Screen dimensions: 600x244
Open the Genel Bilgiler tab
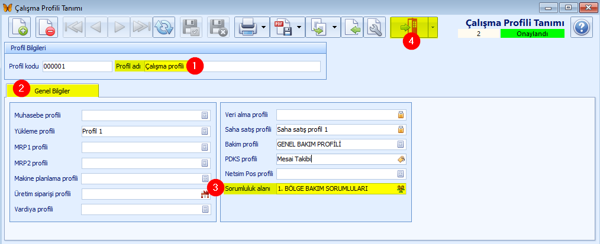pyautogui.click(x=53, y=90)
